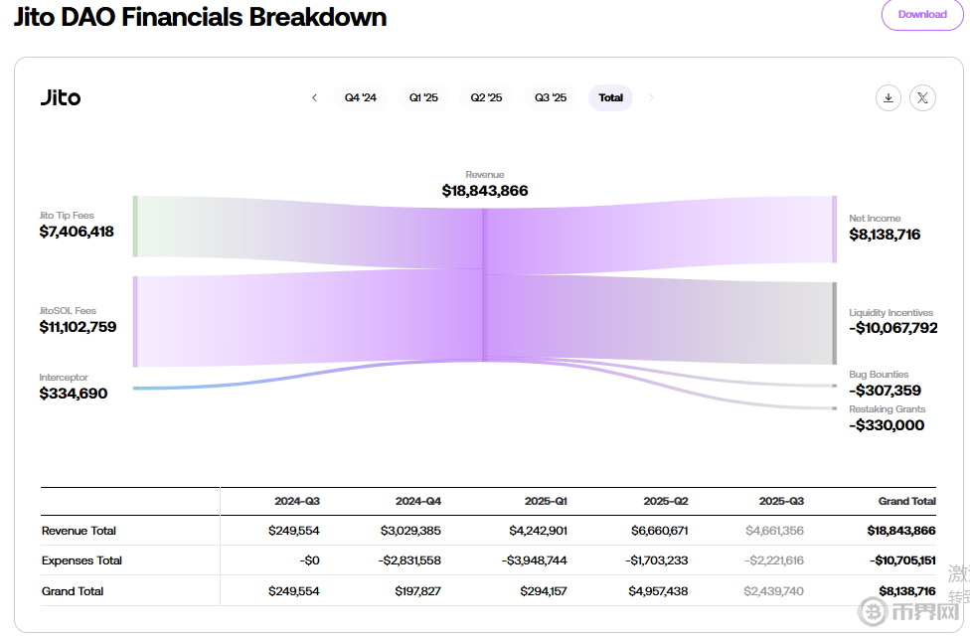Click the Expenses Total table row
This screenshot has width=970, height=639.
click(x=81, y=560)
